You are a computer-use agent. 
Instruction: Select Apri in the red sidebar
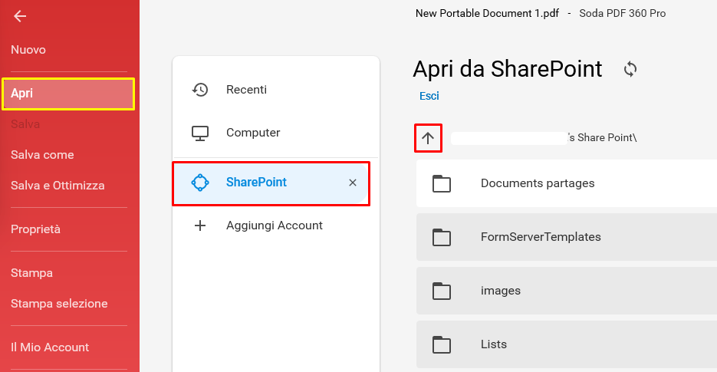pyautogui.click(x=68, y=94)
